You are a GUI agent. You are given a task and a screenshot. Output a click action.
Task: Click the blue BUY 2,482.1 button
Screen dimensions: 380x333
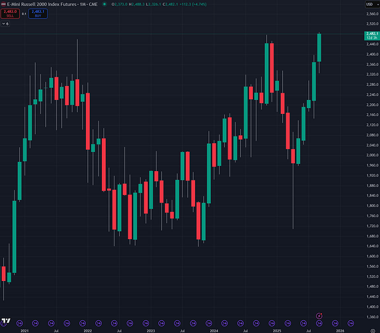(38, 13)
